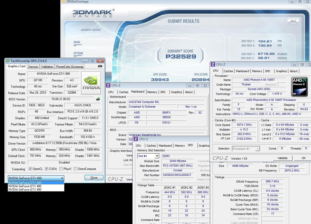Select the Graphics Card tab in GPU-Z

(16, 66)
